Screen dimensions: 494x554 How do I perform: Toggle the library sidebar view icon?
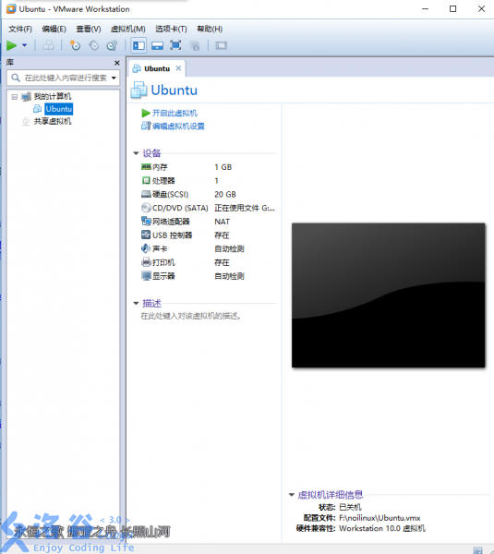click(139, 45)
